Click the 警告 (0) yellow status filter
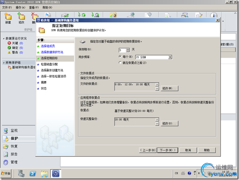Image resolution: width=239 pixels, height=180 pixels. pyautogui.click(x=15, y=52)
